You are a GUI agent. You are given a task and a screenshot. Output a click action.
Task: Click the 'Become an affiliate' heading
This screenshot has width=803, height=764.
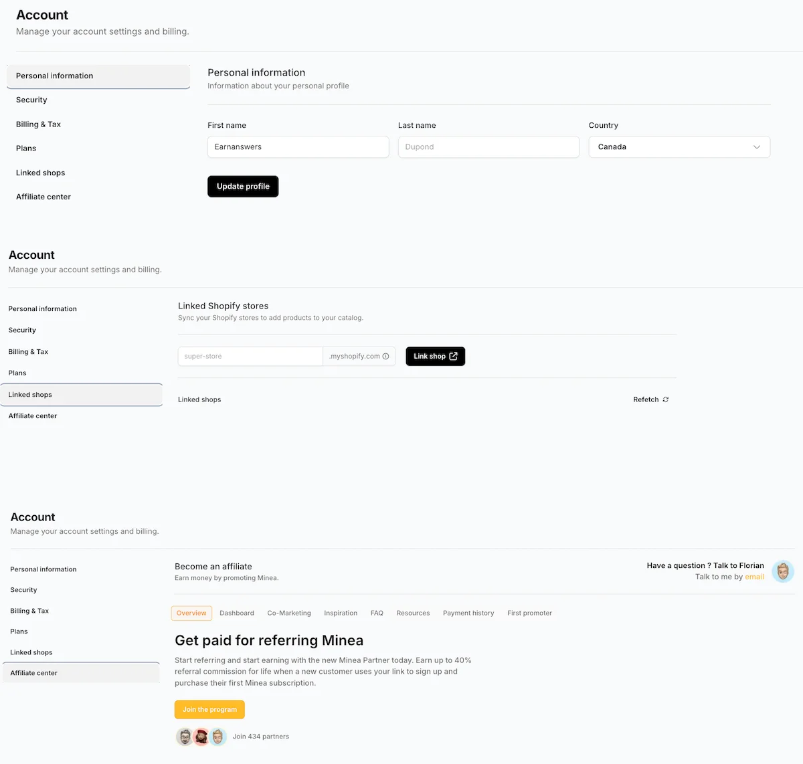213,566
